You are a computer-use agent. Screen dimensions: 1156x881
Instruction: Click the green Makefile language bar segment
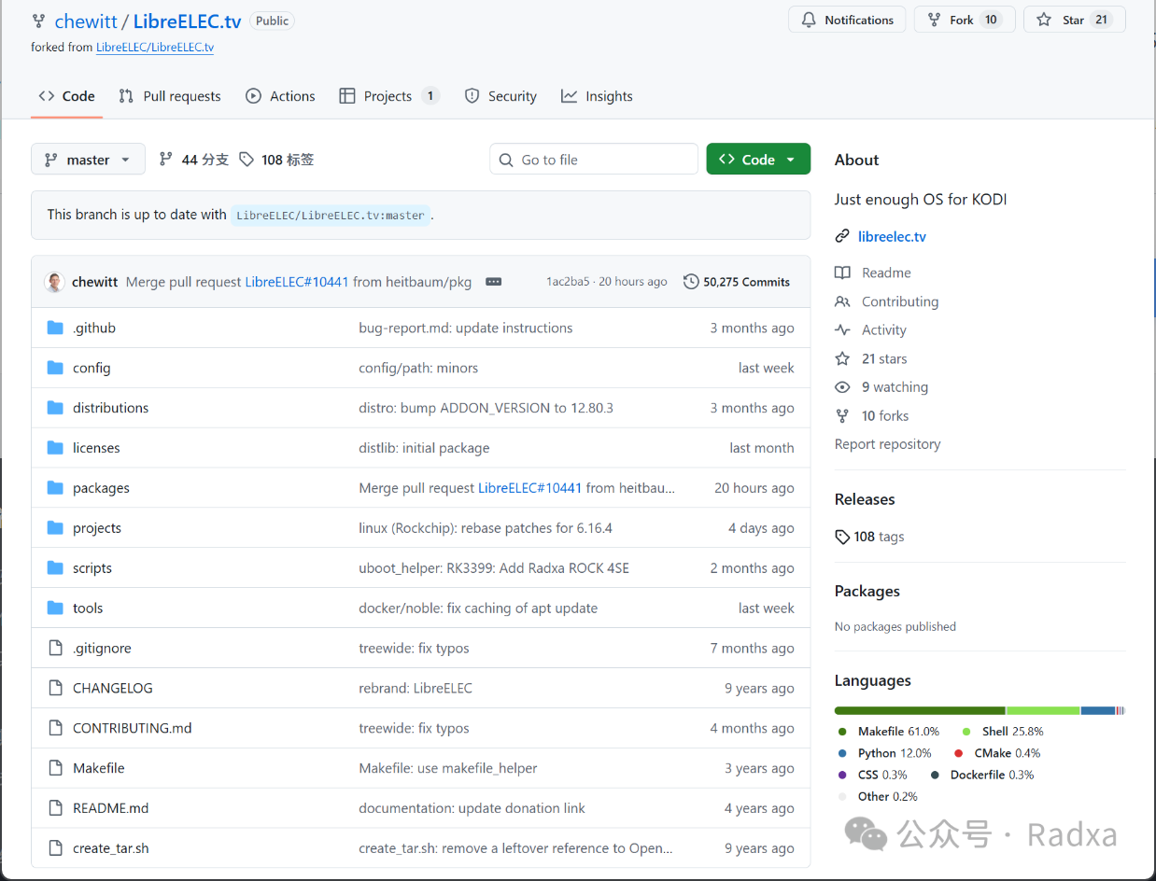(x=920, y=711)
